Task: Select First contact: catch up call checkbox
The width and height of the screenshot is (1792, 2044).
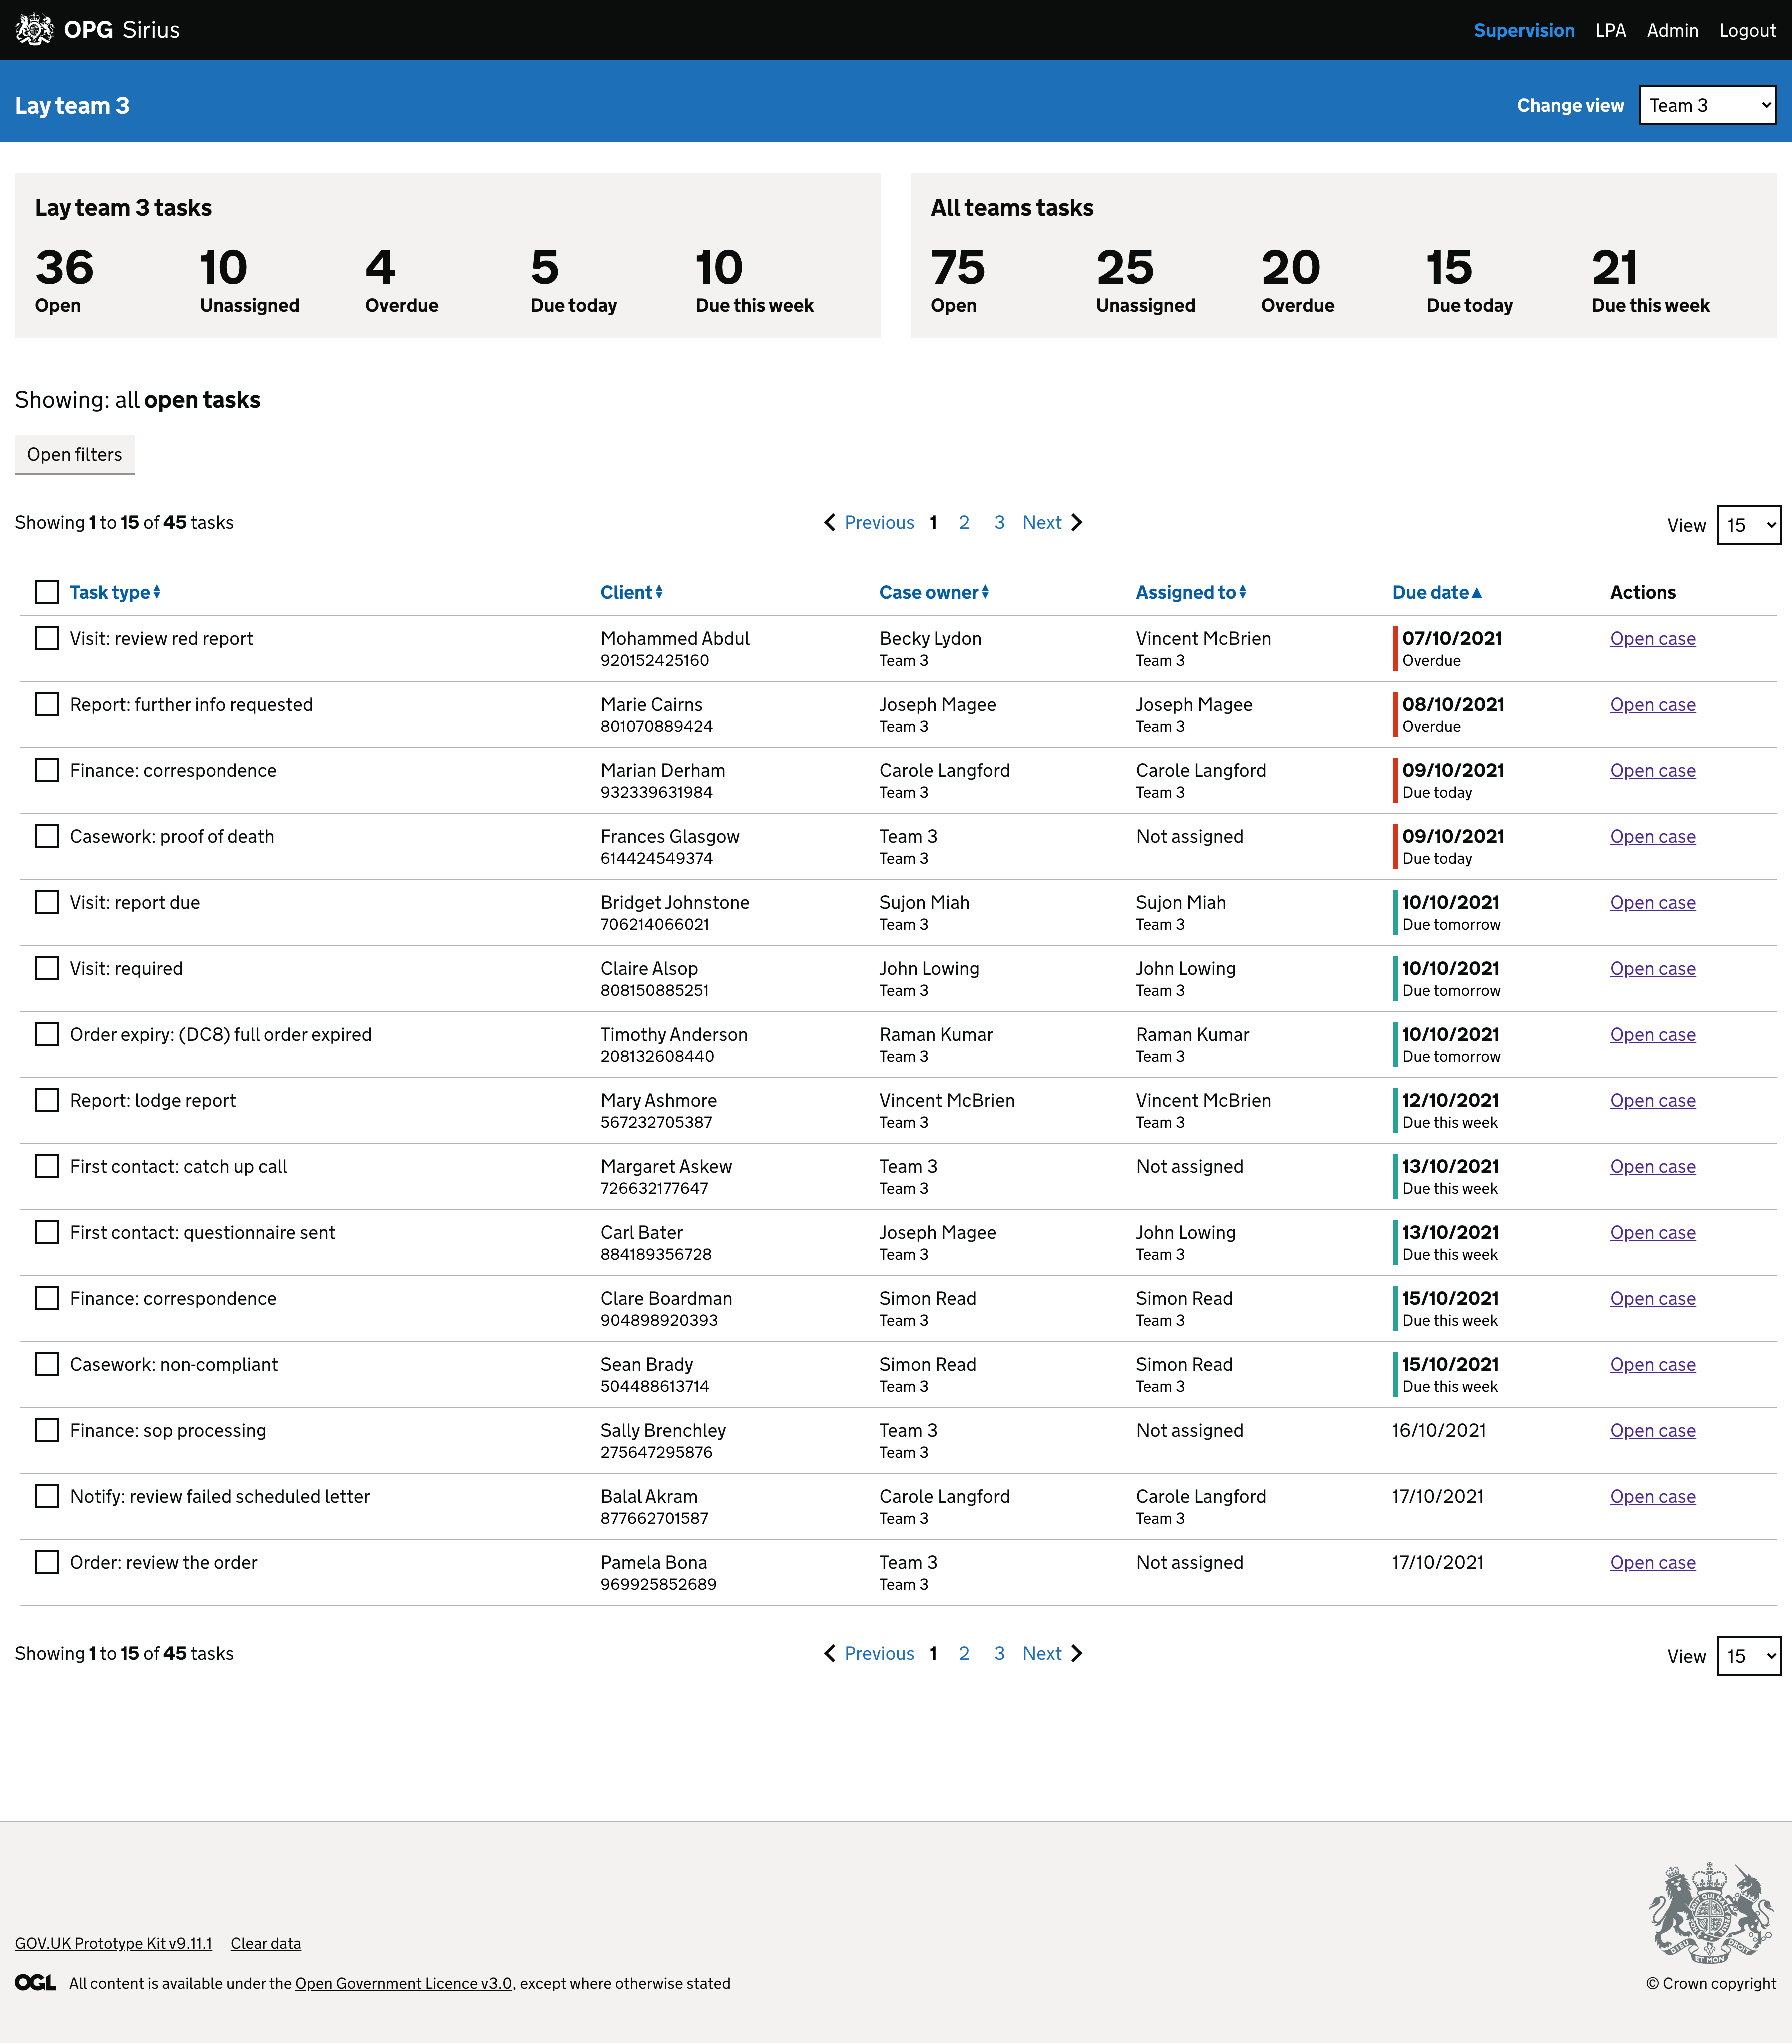Action: tap(47, 1166)
